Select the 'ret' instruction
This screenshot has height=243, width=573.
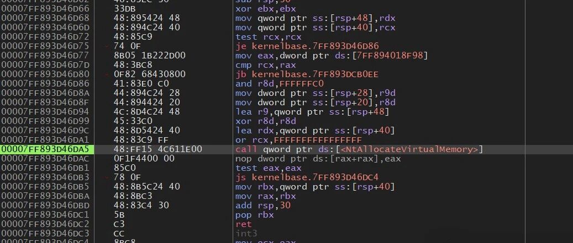click(244, 224)
